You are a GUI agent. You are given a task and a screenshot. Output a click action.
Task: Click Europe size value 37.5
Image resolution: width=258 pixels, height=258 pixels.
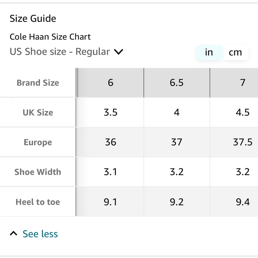243,142
